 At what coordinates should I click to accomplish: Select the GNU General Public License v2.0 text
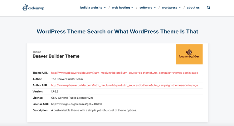(72, 98)
